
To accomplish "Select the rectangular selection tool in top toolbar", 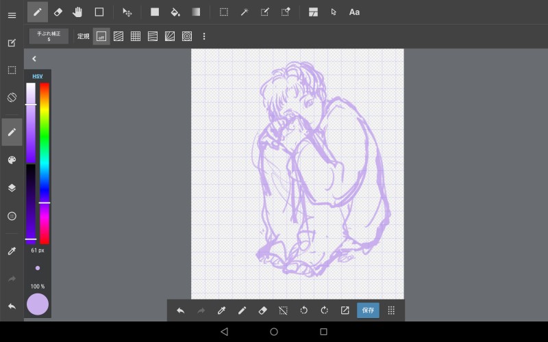I will [224, 12].
